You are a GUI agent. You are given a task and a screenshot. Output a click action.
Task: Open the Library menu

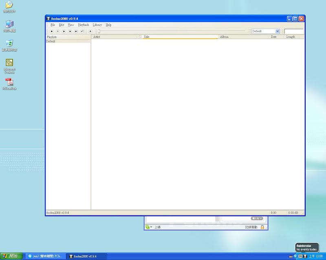click(x=97, y=25)
